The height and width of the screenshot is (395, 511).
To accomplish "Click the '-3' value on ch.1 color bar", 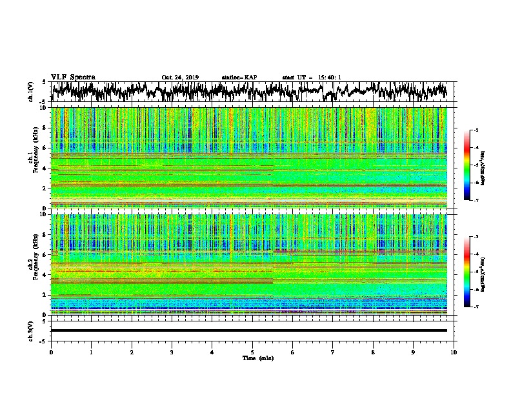I will click(476, 130).
